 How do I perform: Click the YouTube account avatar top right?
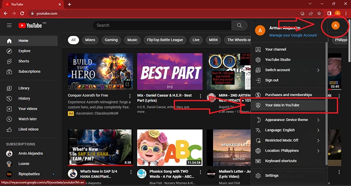tap(335, 26)
